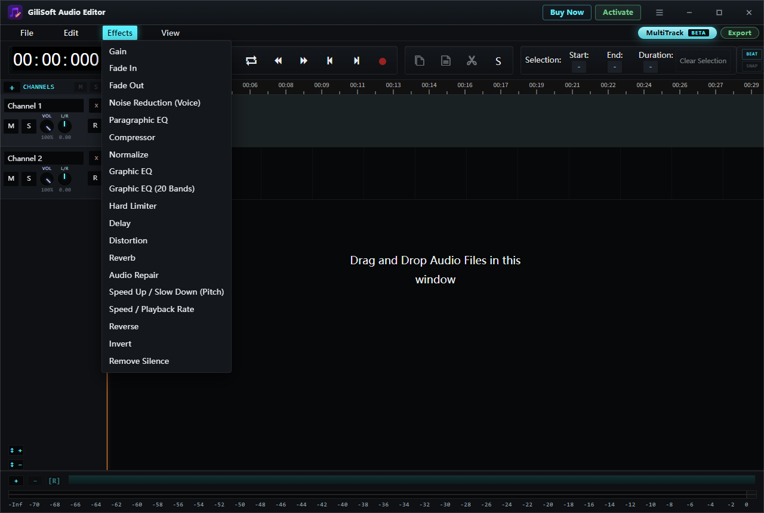Click the scissors cut icon
Viewport: 764px width, 513px height.
click(x=472, y=60)
